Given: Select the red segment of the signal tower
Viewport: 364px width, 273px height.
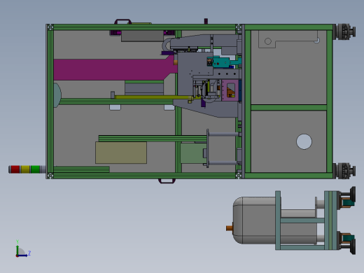Looking at the screenshot, I should 15,169.
